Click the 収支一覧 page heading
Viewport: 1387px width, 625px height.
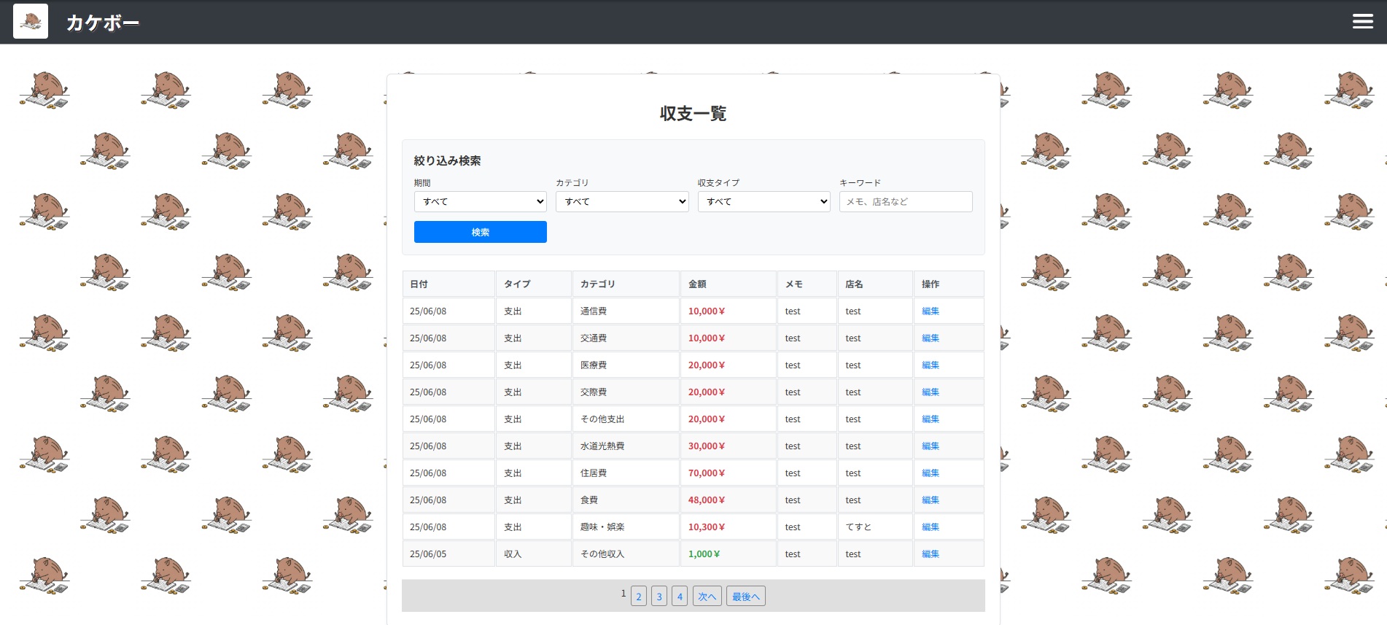point(693,114)
